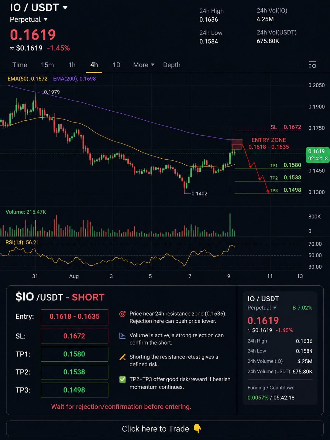330x440 pixels.
Task: Click the 0.1979 high marker on chart
Action: point(52,92)
